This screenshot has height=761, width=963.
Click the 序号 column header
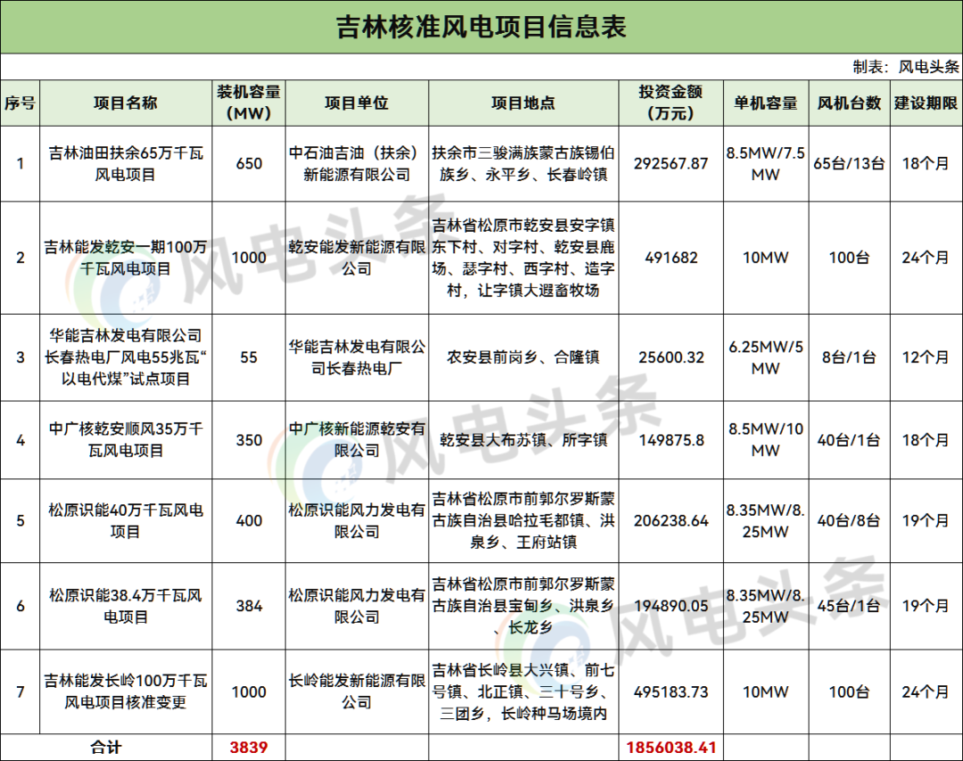pos(21,103)
